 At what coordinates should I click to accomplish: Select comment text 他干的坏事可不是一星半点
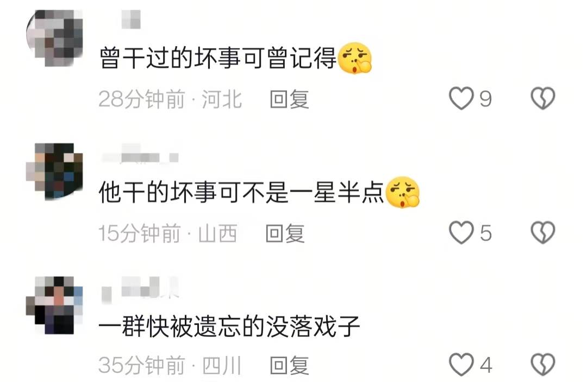pyautogui.click(x=241, y=192)
